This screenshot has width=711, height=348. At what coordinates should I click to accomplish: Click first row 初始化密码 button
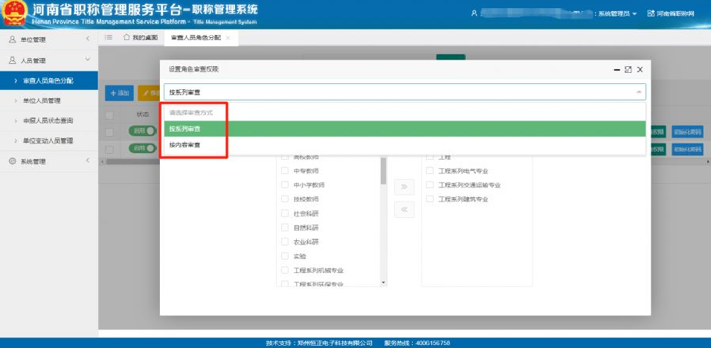tap(687, 132)
